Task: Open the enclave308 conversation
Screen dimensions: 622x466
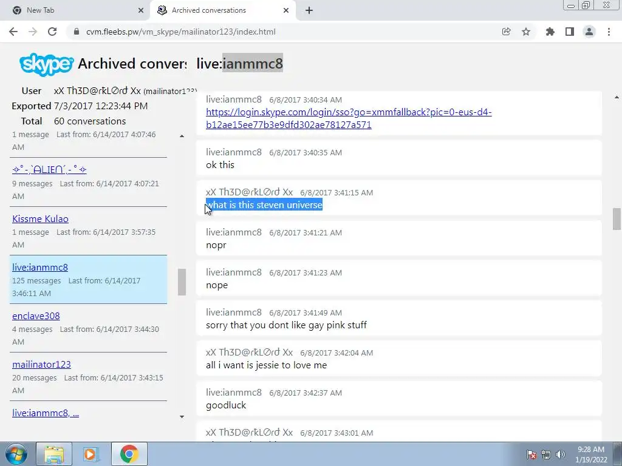Action: (x=36, y=316)
